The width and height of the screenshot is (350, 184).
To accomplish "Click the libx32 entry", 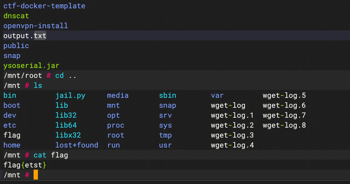I will (68, 135).
